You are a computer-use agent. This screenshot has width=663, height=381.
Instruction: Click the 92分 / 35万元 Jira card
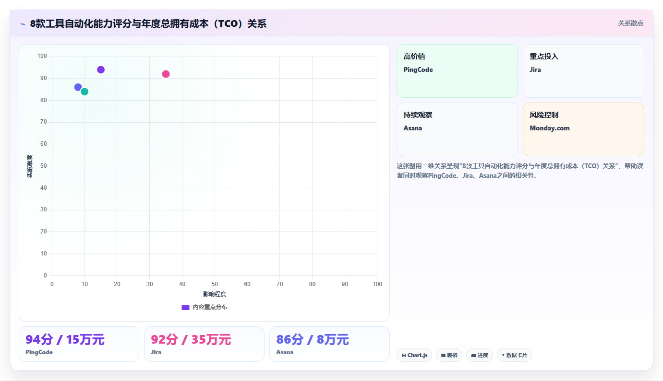pos(204,344)
